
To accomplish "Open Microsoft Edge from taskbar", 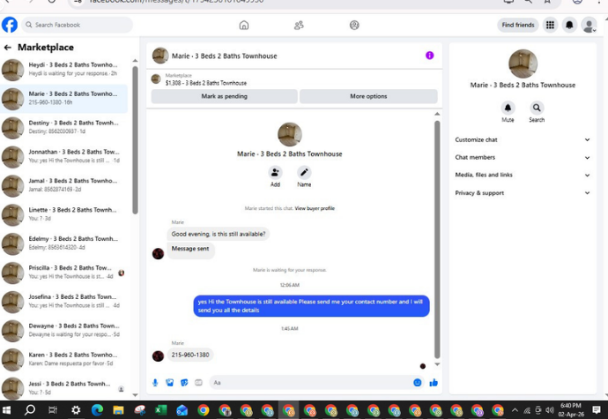I will pyautogui.click(x=97, y=410).
